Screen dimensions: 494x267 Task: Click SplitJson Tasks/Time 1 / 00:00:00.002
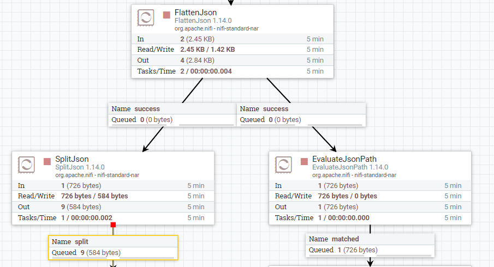(x=87, y=218)
